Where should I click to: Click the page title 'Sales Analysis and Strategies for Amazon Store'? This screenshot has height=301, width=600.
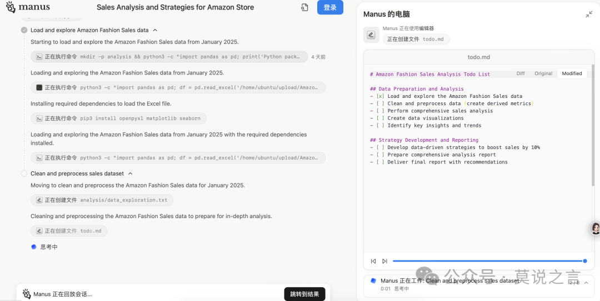tap(175, 7)
